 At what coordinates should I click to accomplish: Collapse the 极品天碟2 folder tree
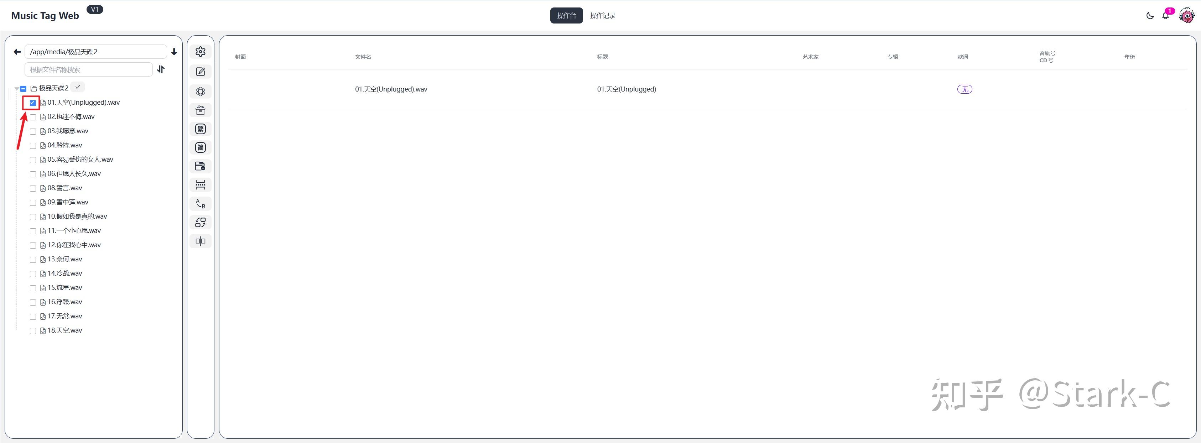coord(16,89)
